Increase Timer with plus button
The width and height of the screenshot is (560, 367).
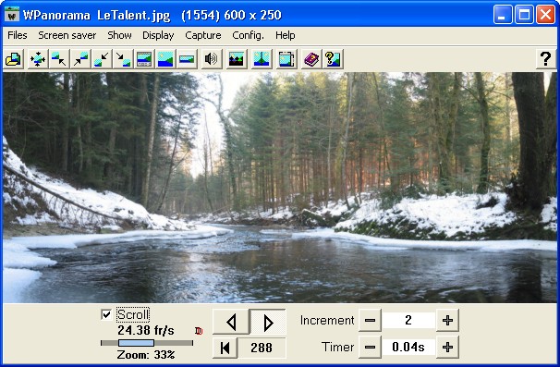coord(447,347)
